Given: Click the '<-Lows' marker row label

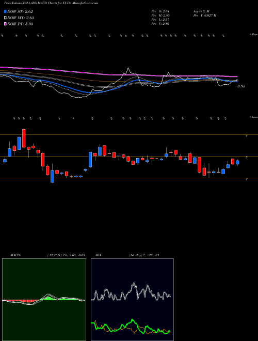Looking at the screenshot, I should tap(253, 117).
